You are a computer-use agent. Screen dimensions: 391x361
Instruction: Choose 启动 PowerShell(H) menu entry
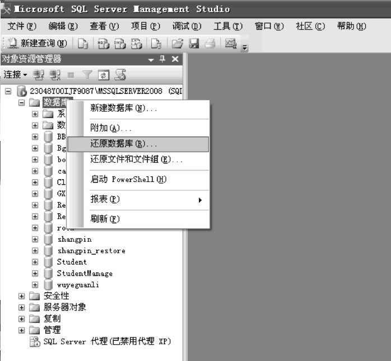[138, 179]
